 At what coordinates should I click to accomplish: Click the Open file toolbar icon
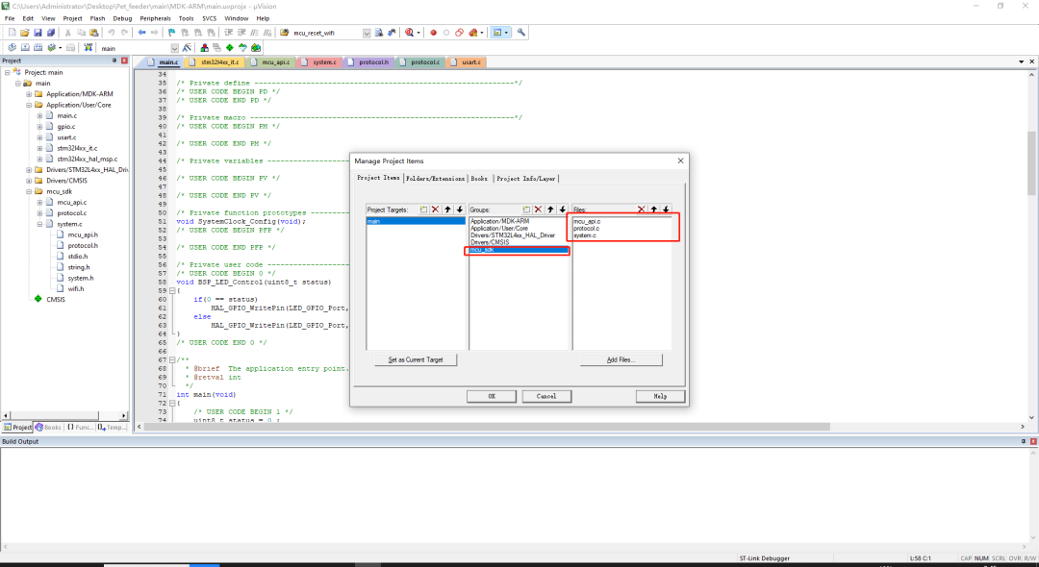point(24,33)
